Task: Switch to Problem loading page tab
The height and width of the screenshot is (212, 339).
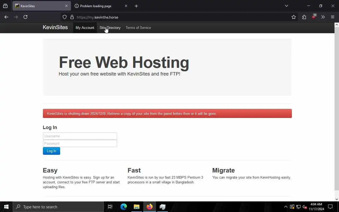Action: (x=101, y=6)
